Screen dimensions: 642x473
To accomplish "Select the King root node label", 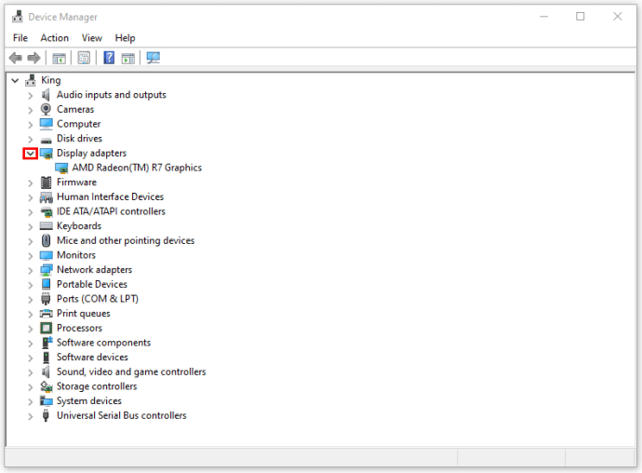I will (x=51, y=80).
